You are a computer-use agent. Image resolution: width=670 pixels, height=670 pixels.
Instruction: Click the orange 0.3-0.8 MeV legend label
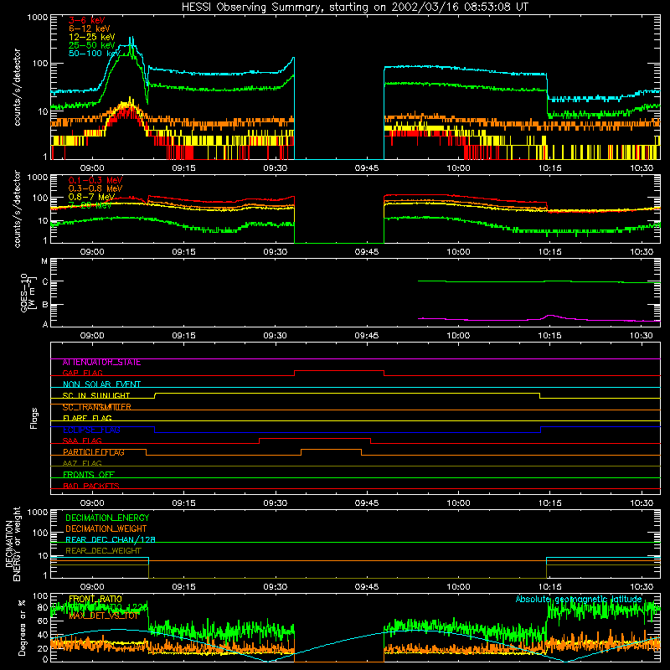pyautogui.click(x=95, y=188)
